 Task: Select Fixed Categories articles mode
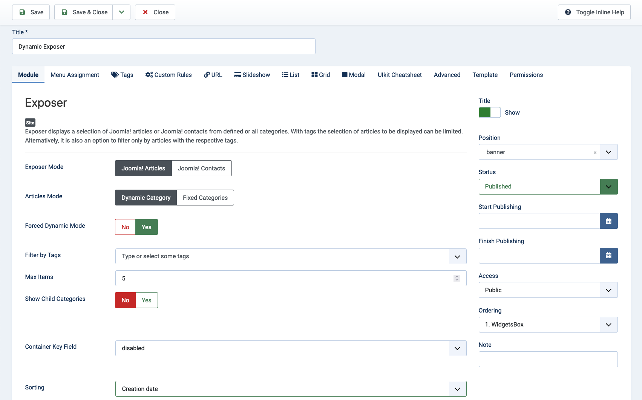click(205, 198)
